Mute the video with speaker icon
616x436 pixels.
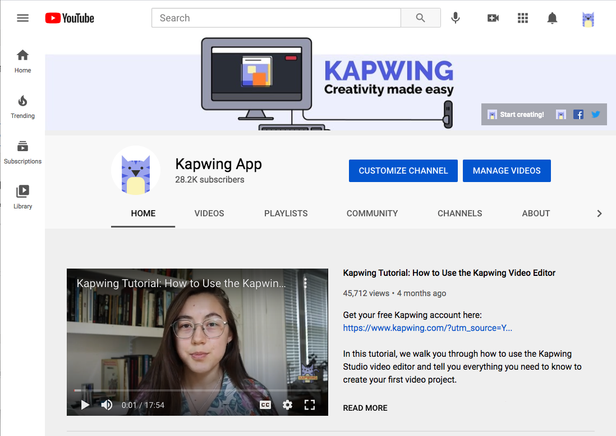(107, 405)
